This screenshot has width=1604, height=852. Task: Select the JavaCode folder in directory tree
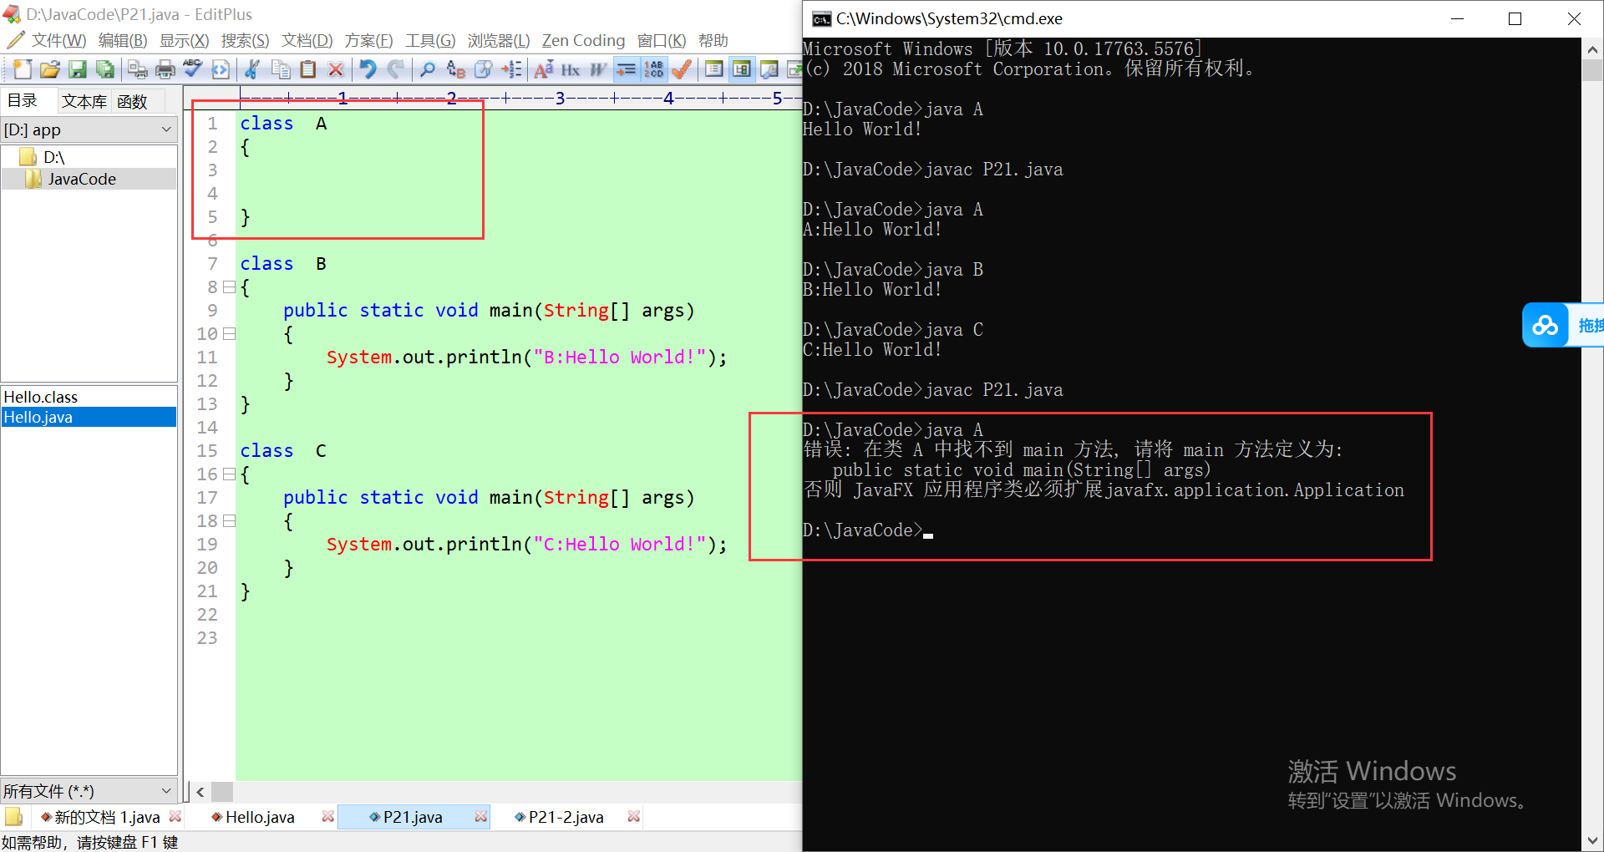[x=81, y=179]
